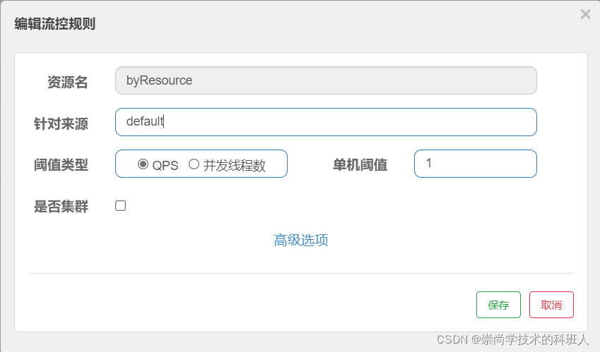Click the 是否集群 label
This screenshot has width=600, height=352.
[x=61, y=206]
